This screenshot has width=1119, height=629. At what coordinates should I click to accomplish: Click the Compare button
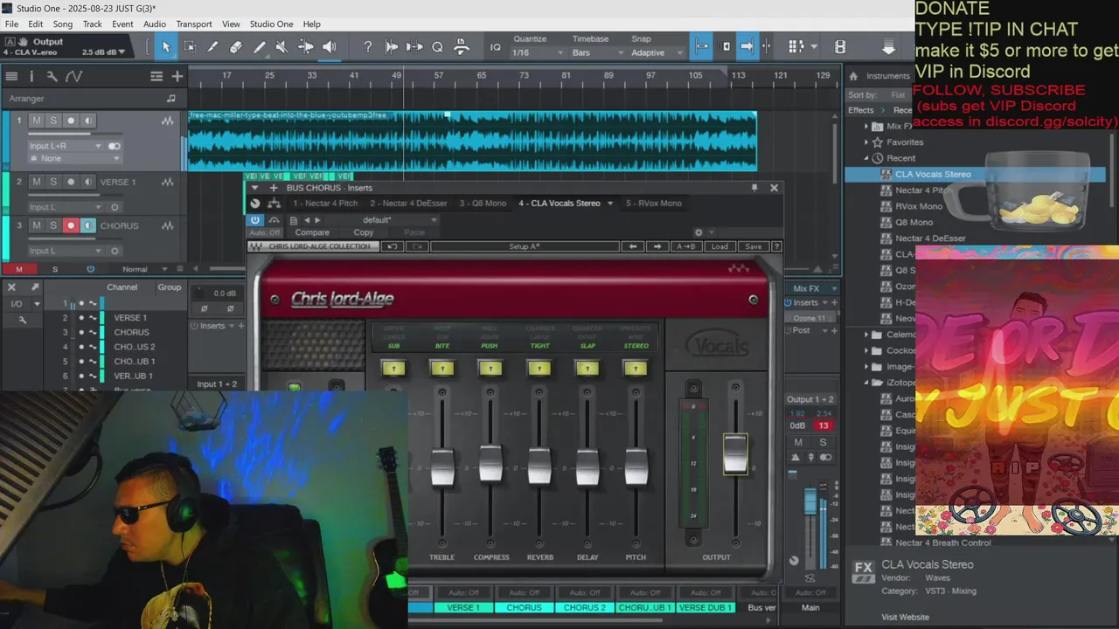(312, 232)
